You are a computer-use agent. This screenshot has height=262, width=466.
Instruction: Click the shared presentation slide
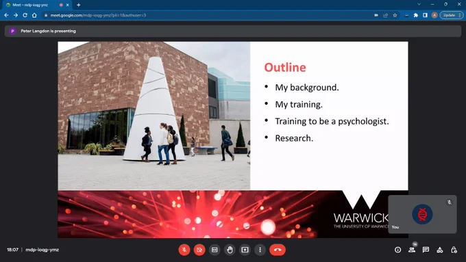[233, 140]
